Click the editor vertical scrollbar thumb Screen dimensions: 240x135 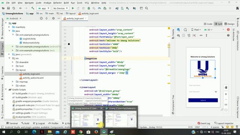coord(169,50)
